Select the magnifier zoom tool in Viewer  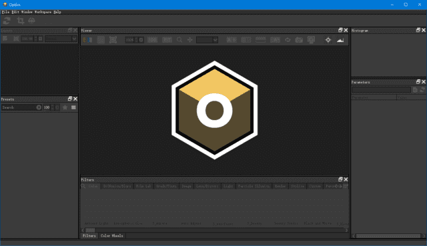179,40
